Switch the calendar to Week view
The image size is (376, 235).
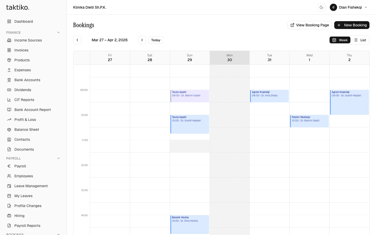[340, 40]
